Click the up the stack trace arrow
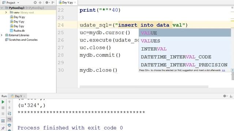The height and width of the screenshot is (131, 234). (9, 102)
